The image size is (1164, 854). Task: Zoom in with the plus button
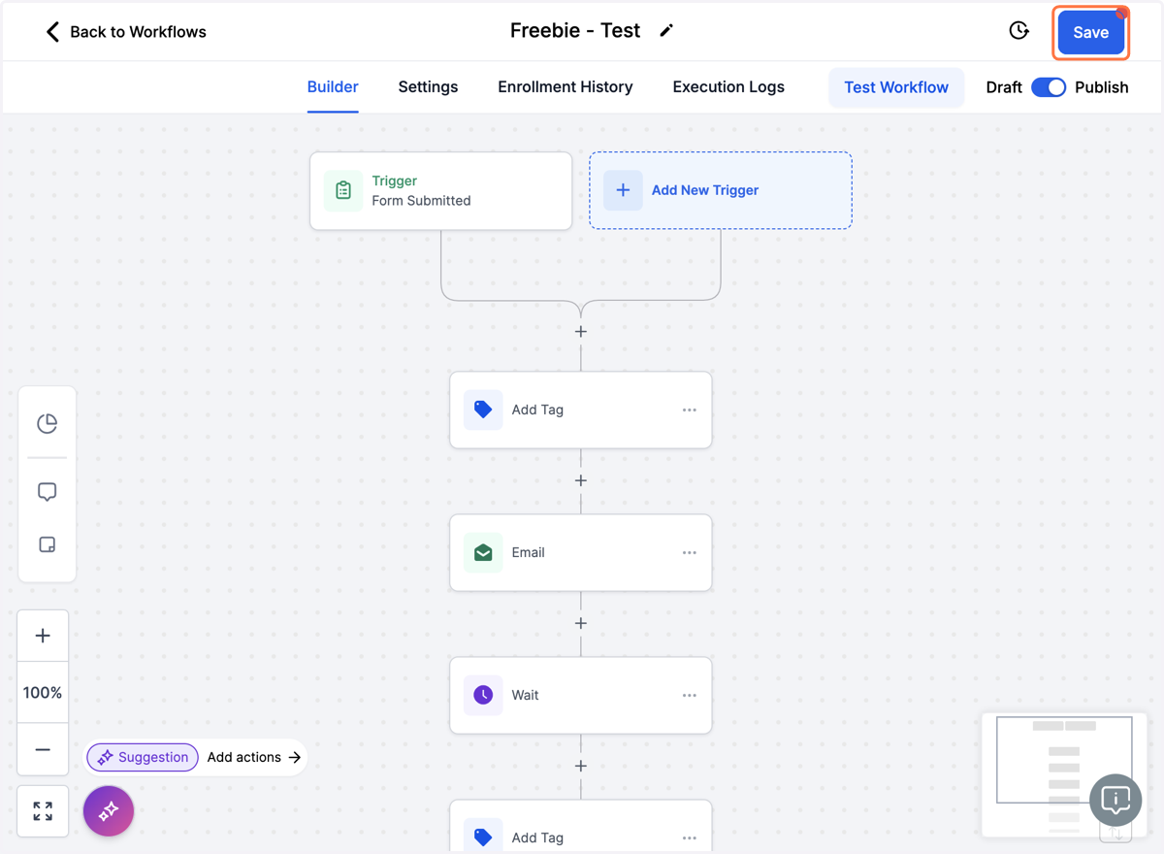click(43, 636)
